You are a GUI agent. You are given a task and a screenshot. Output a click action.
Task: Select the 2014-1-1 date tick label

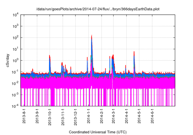tap(88, 116)
